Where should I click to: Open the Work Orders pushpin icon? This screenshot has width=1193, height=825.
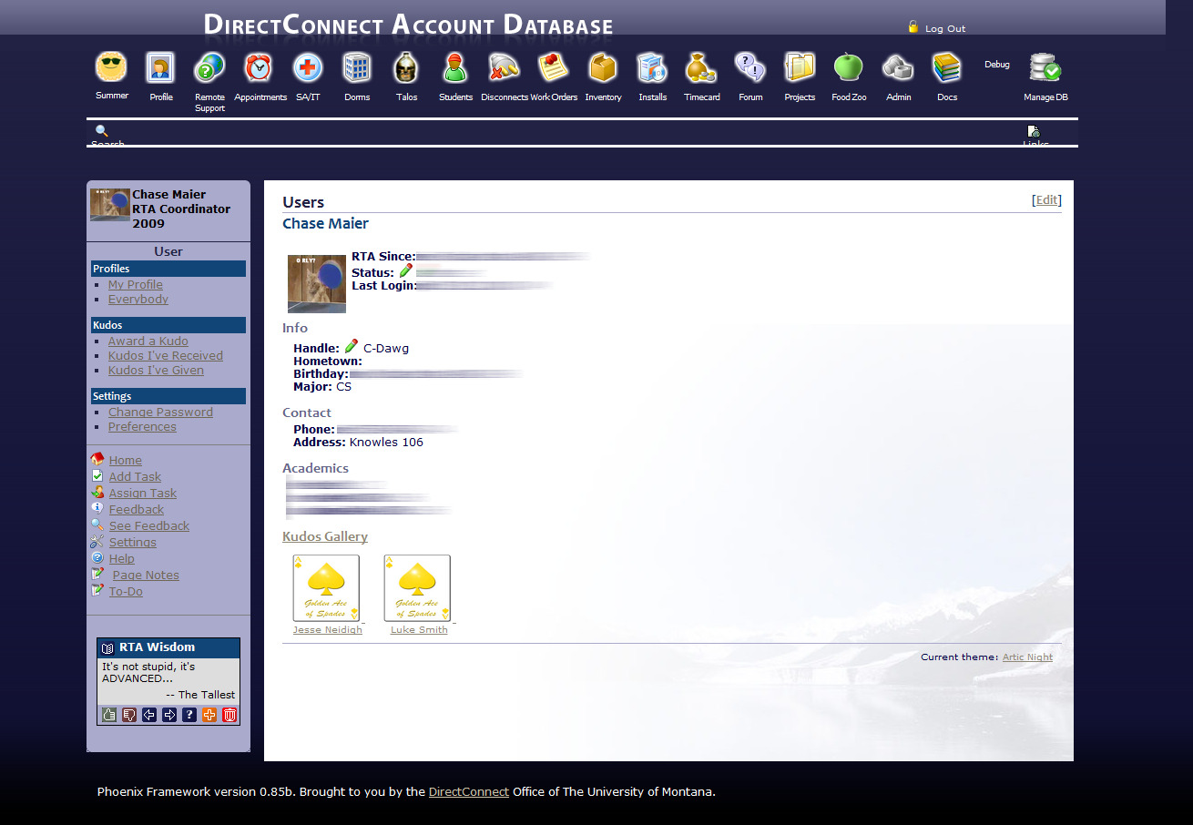click(x=554, y=67)
